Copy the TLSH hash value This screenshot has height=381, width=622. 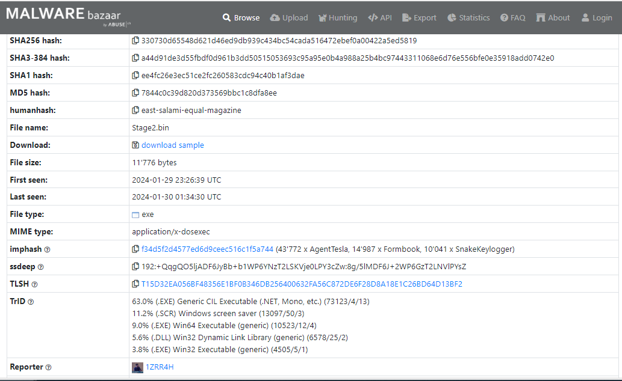(135, 284)
